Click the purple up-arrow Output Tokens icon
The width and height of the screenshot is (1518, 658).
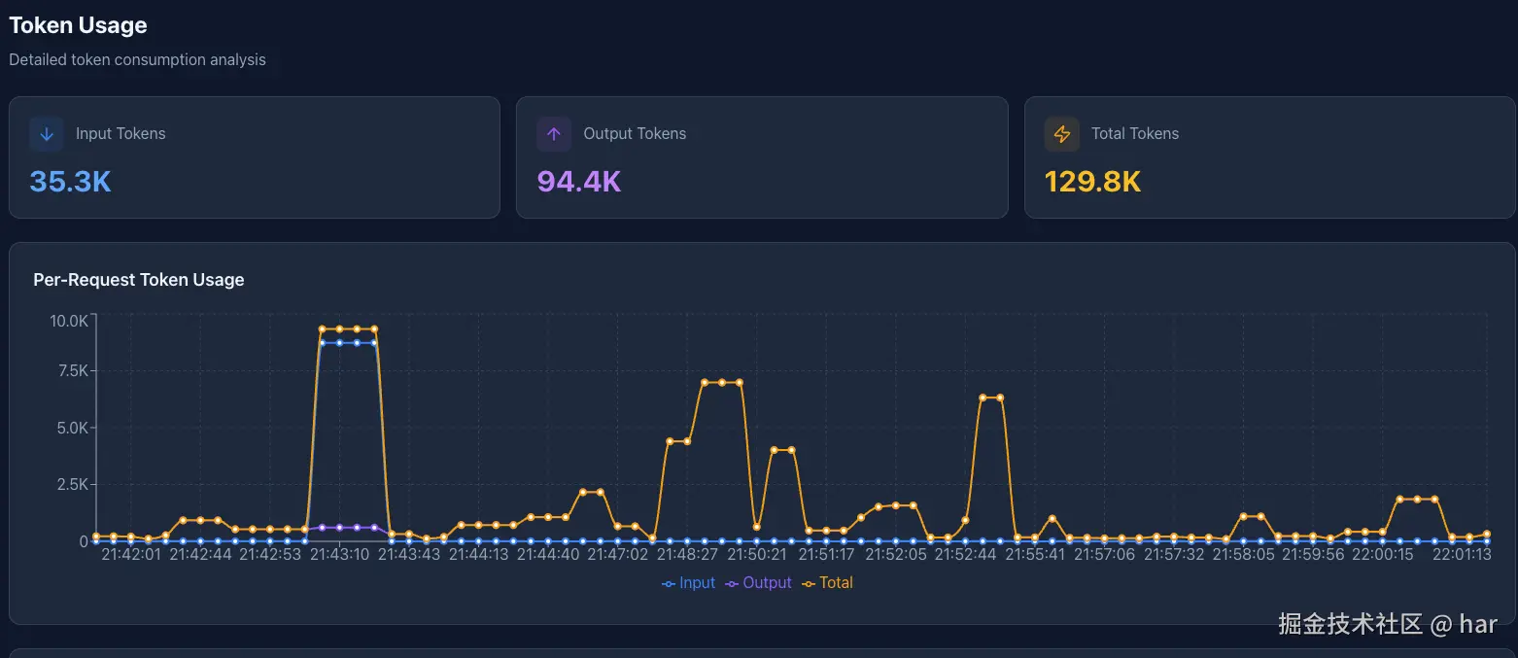[x=553, y=133]
